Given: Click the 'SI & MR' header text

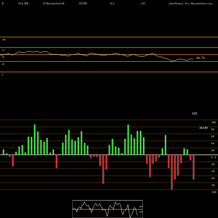Looking at the screenshot, I should pos(23,3).
